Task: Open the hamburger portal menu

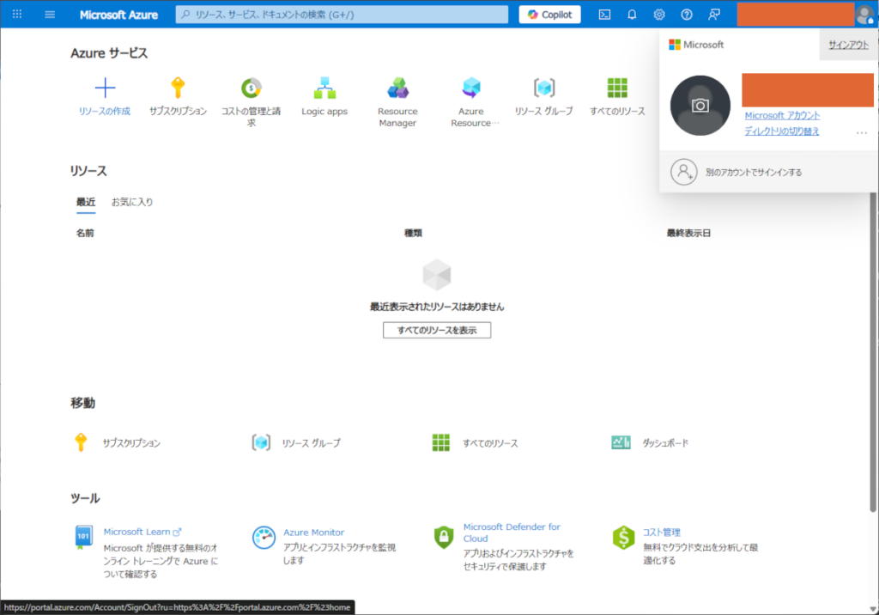Action: (50, 14)
